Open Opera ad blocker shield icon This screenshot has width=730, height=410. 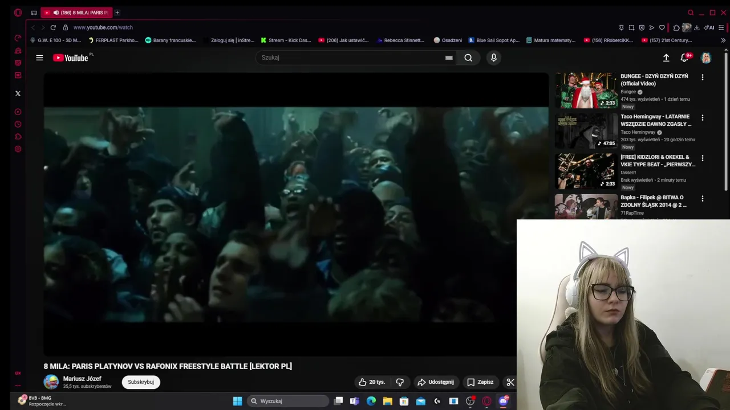tap(642, 27)
